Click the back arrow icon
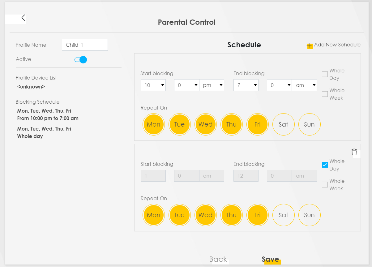372x267 pixels. click(x=23, y=18)
